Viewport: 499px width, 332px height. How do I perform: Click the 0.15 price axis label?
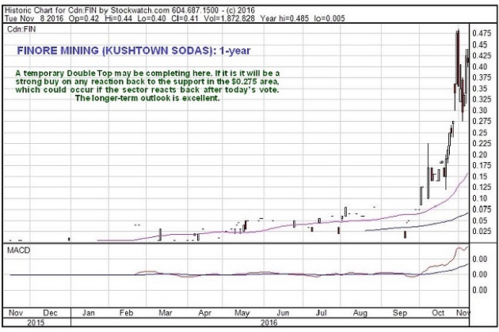coord(480,176)
